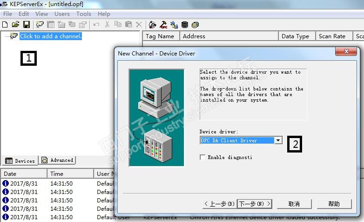The image size is (364, 222).
Task: Close the New Channel dialog
Action: (346, 51)
